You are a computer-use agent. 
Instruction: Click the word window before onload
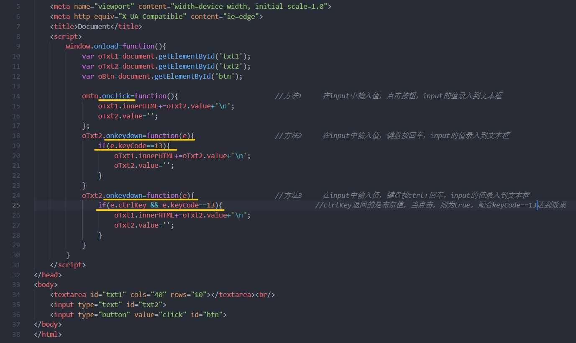[78, 46]
